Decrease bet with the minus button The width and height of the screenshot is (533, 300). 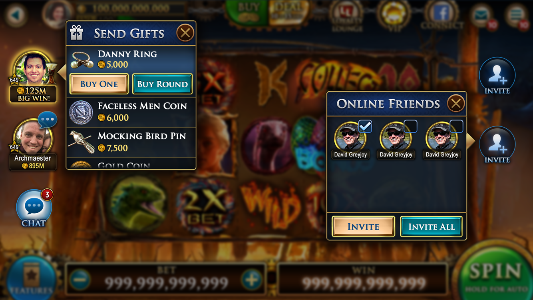(80, 280)
